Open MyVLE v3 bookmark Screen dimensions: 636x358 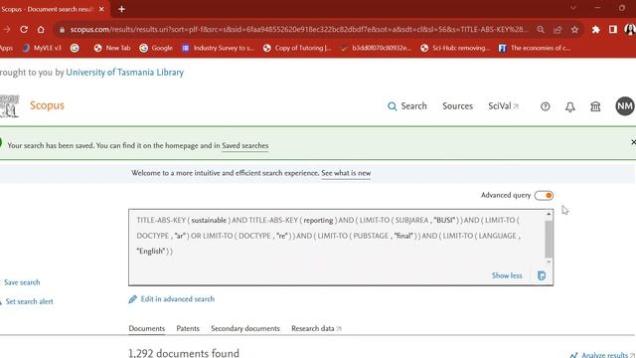pyautogui.click(x=42, y=48)
